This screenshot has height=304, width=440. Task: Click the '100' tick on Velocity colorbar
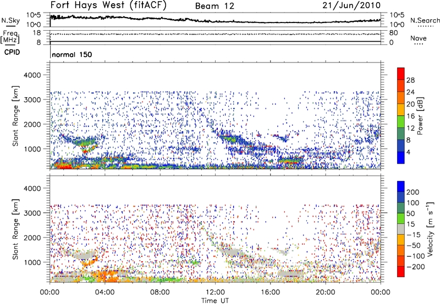pos(413,203)
